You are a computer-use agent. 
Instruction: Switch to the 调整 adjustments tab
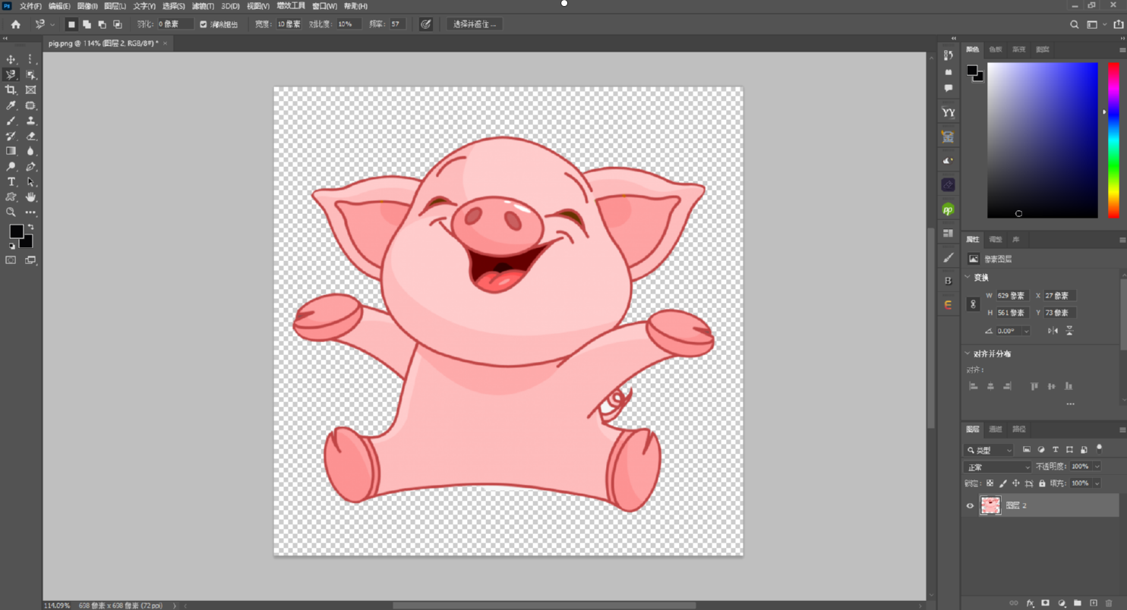coord(996,240)
